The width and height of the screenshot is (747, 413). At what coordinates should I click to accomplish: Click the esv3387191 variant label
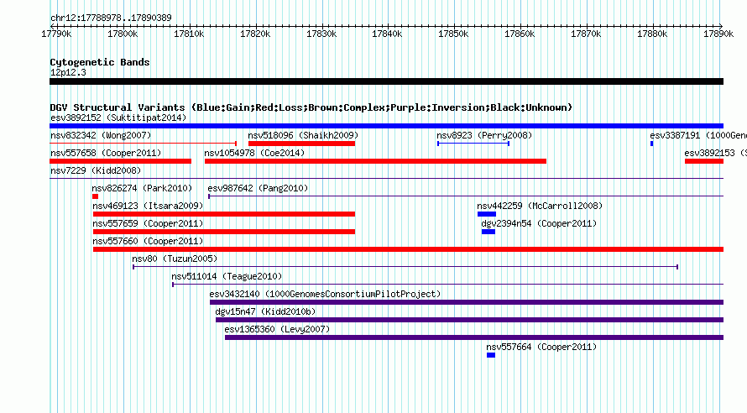tap(698, 135)
